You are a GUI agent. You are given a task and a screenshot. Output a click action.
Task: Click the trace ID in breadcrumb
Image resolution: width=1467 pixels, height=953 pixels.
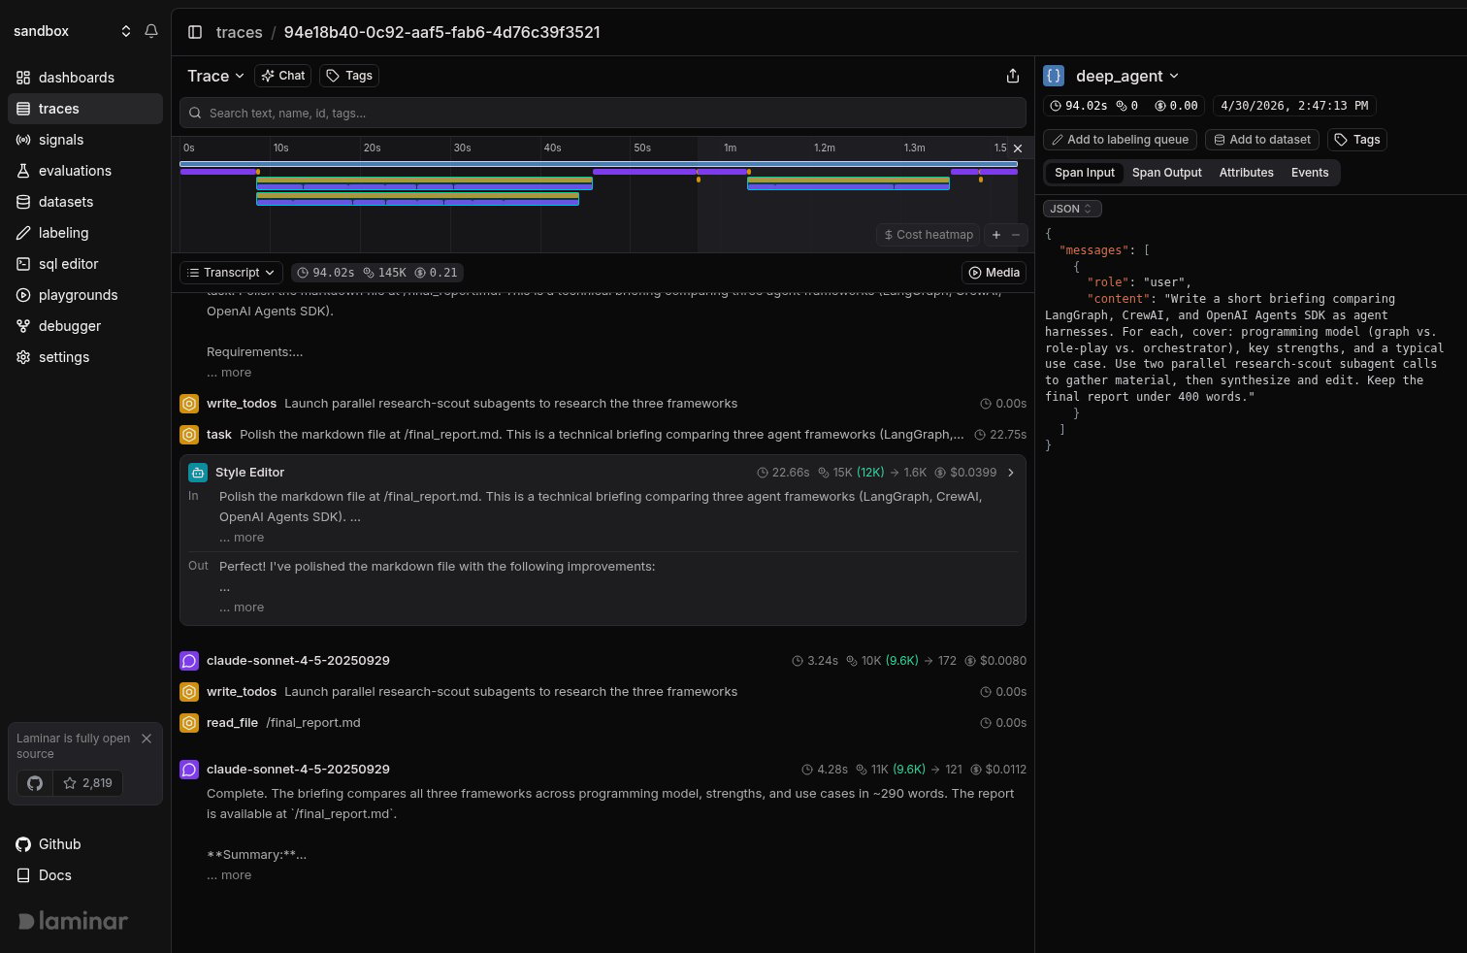[x=441, y=32]
